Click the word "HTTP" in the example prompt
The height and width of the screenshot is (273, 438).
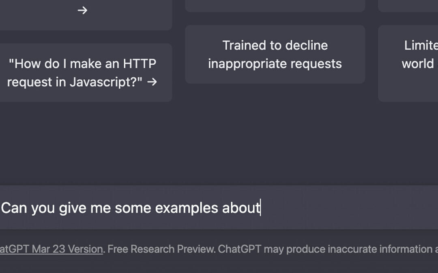(x=140, y=64)
